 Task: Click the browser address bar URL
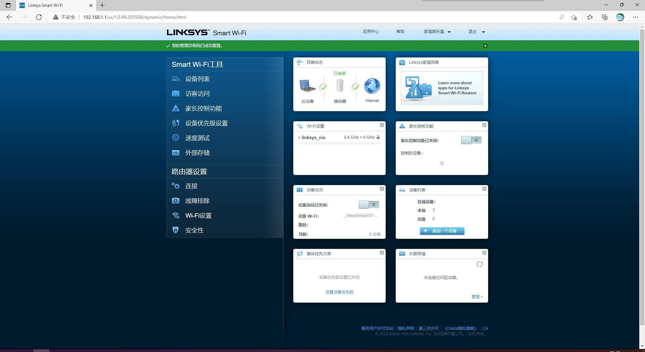pos(135,17)
